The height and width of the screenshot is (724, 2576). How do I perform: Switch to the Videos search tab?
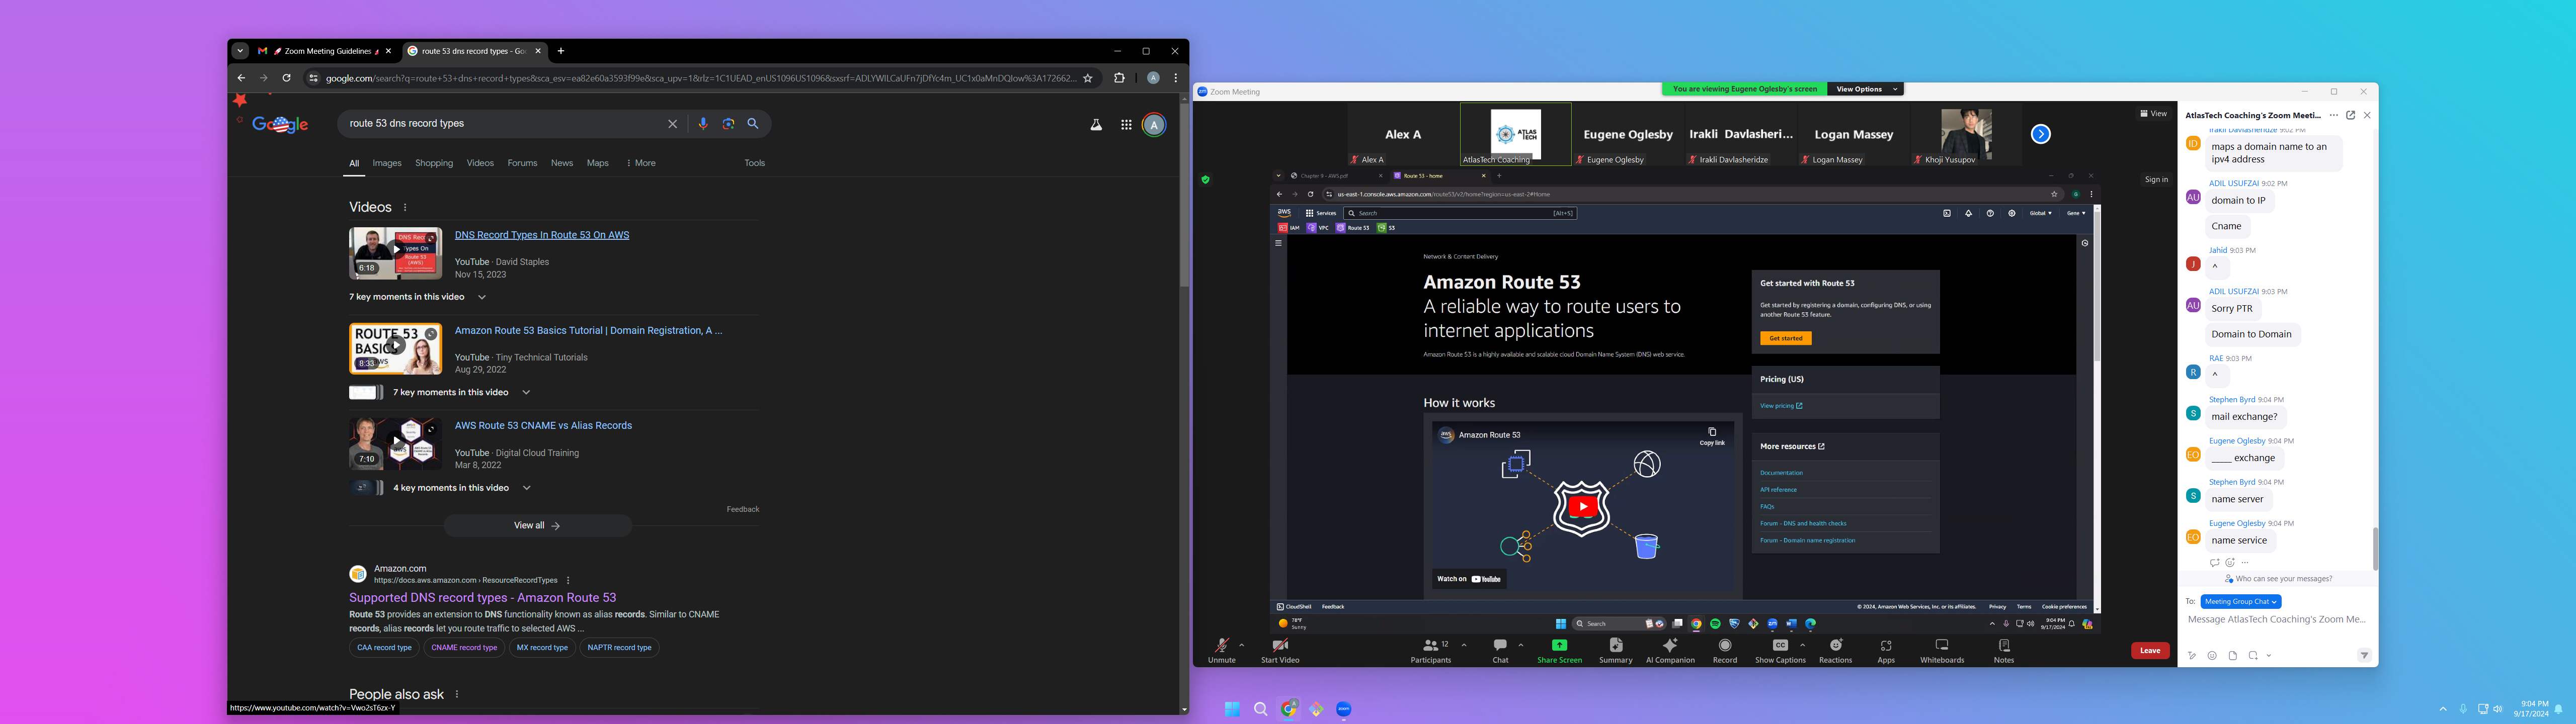(x=480, y=163)
